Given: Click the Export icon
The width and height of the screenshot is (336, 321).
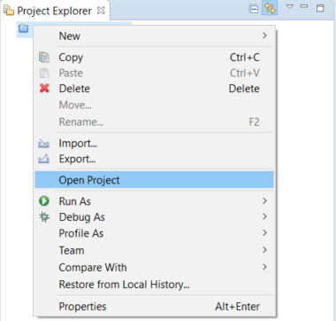Looking at the screenshot, I should pyautogui.click(x=44, y=160).
